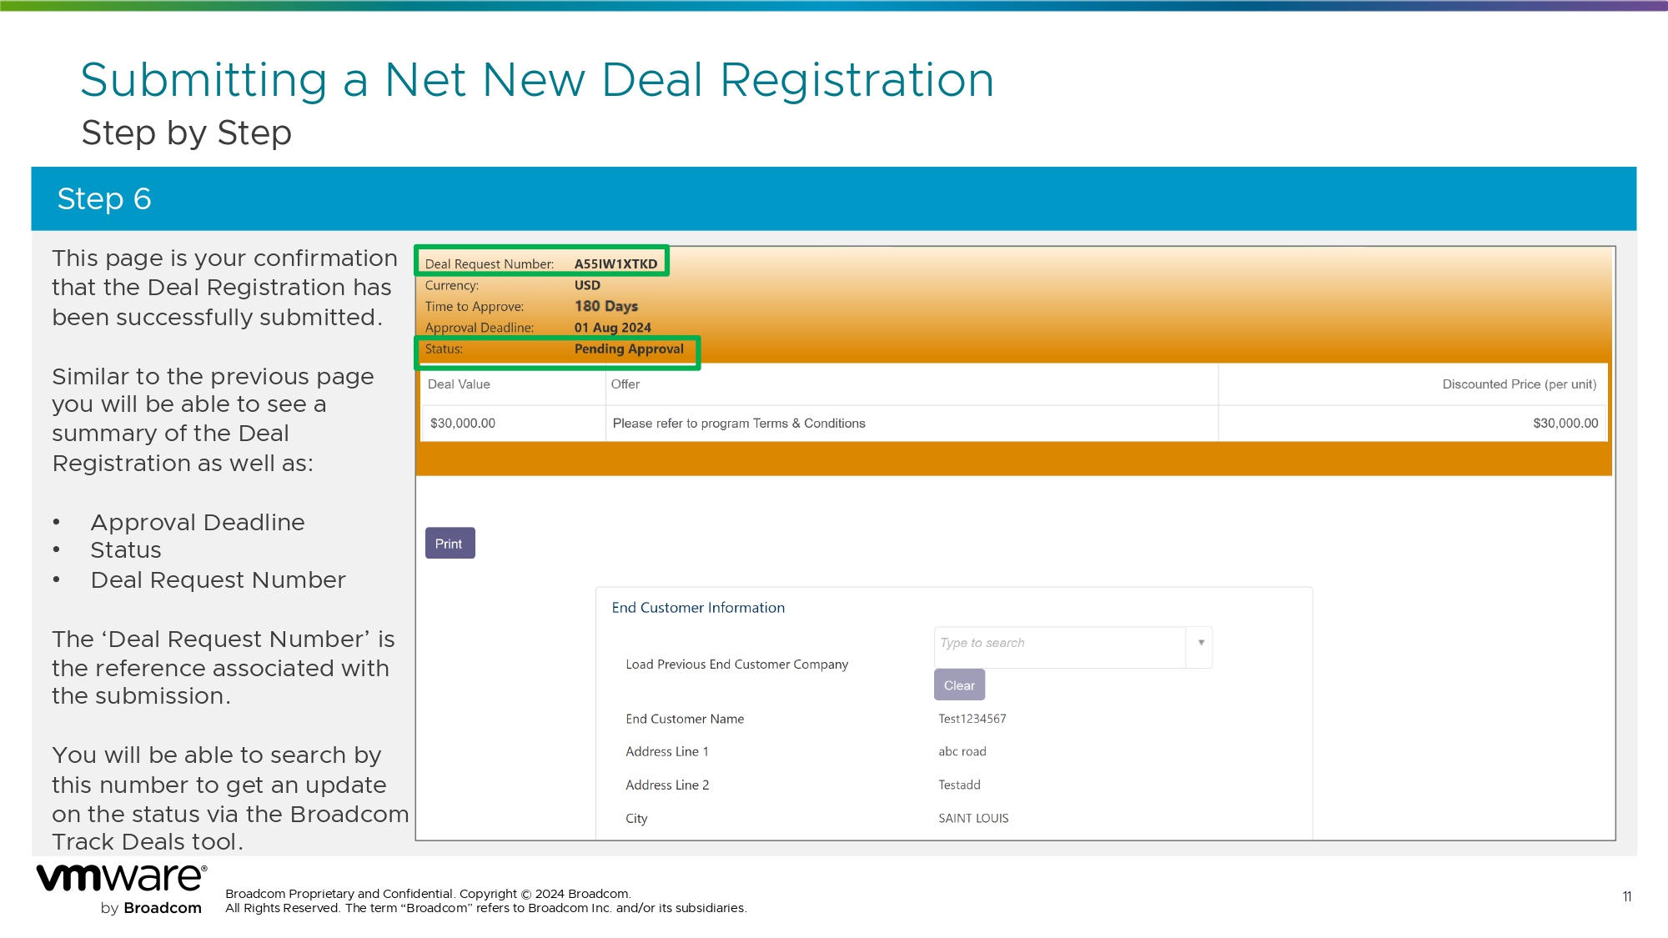1668x938 pixels.
Task: Click the End Customer Name value Test1234567
Action: tap(972, 719)
